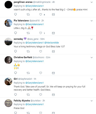
Task: Open the dropdown chevron on Felicity Alyosha's tweet
Action: [92, 101]
